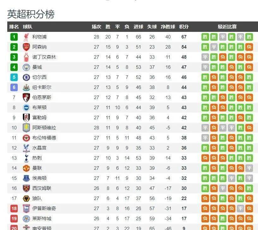
Task: Click the Everton (埃弗顿) crest icon
Action: (26, 178)
